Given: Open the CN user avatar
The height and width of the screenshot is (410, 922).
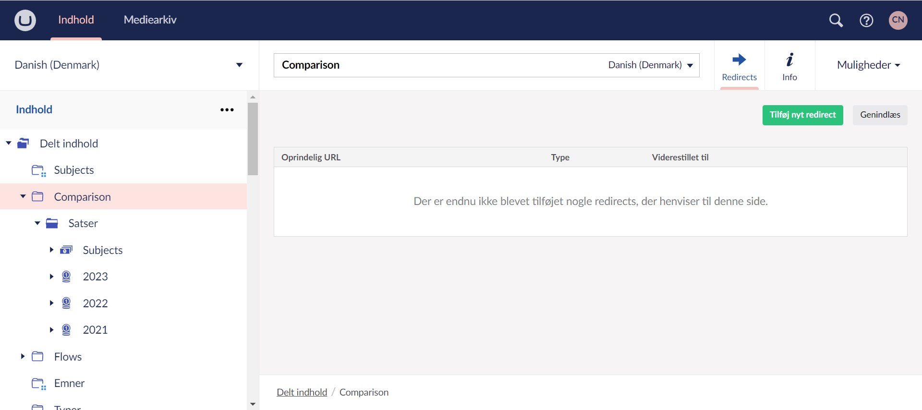Looking at the screenshot, I should pyautogui.click(x=898, y=20).
